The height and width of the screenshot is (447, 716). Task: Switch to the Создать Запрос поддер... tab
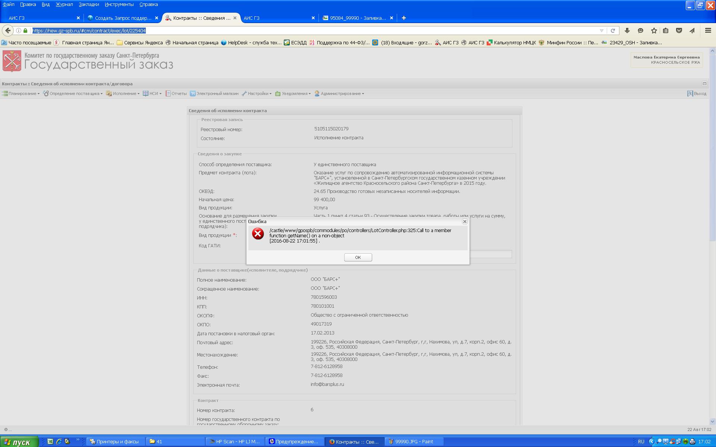tap(122, 18)
